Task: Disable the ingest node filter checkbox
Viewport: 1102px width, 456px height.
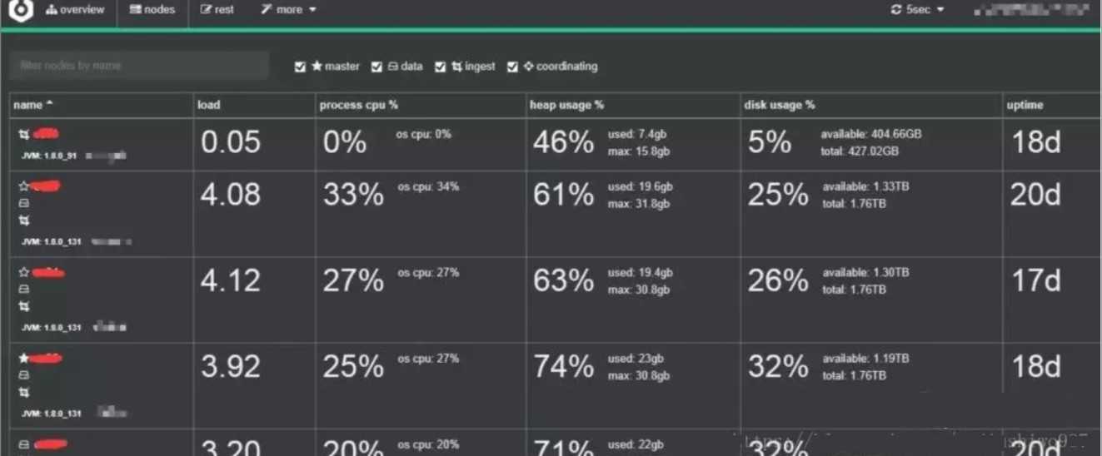Action: (441, 67)
